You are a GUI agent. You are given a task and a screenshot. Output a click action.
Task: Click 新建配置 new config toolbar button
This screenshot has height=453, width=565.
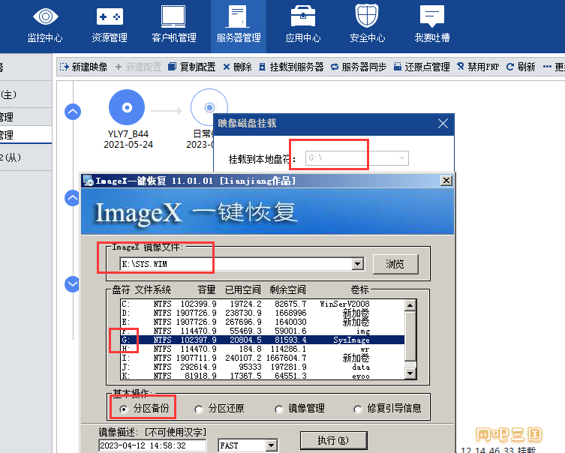(x=138, y=67)
